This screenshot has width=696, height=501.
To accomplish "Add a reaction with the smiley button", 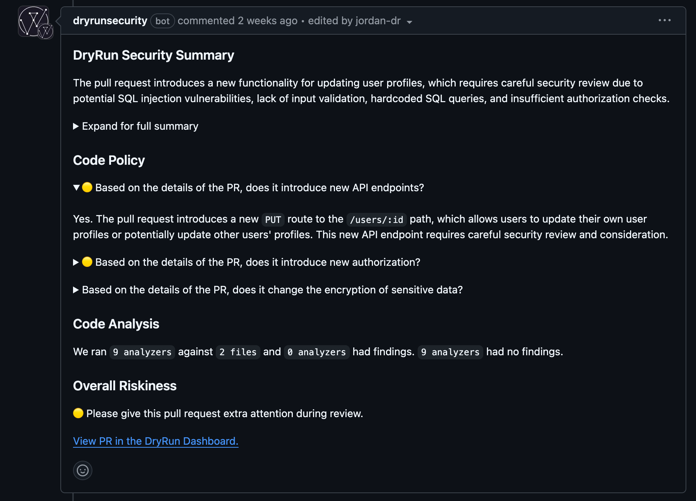I will [x=83, y=470].
